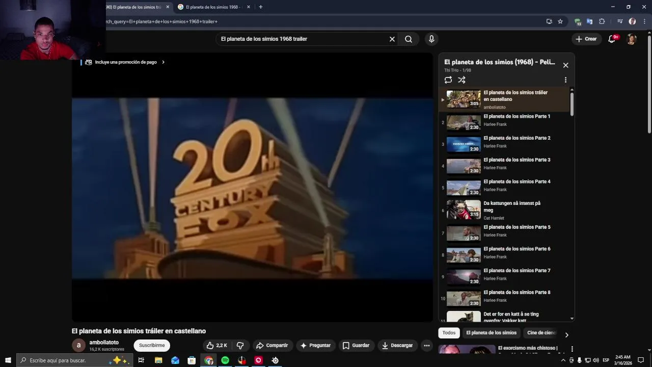Select 'El planeta de los simios' chip

point(491,333)
